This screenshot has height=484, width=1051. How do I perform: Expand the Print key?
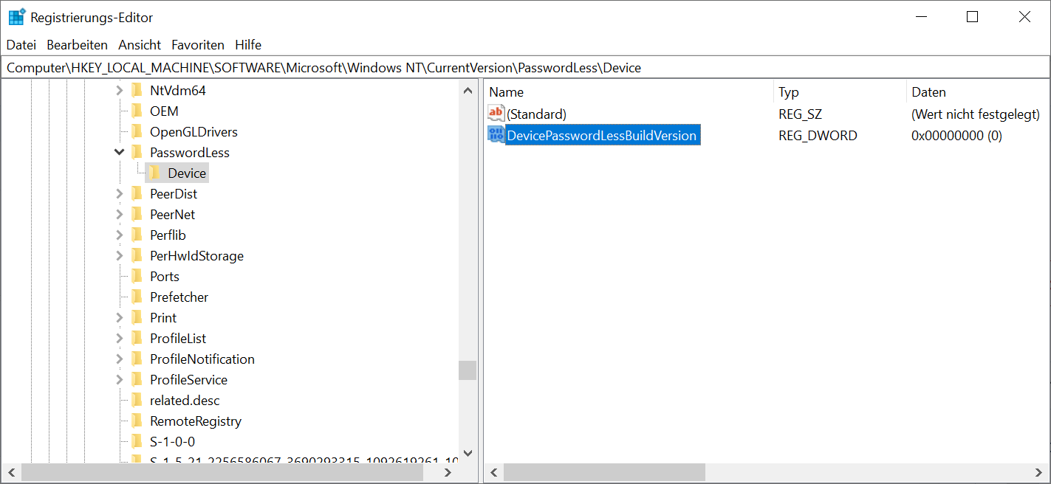(x=119, y=318)
